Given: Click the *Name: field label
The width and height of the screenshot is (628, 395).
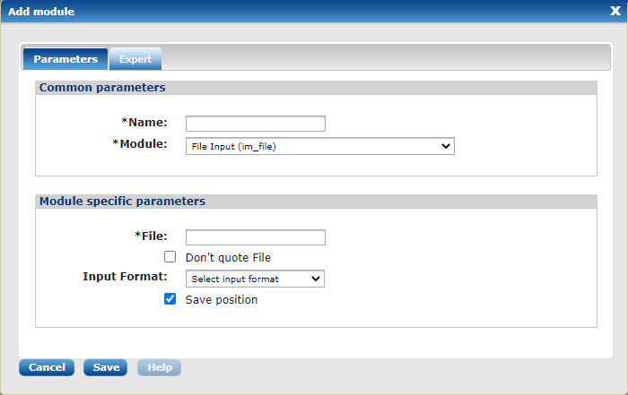Looking at the screenshot, I should point(144,122).
